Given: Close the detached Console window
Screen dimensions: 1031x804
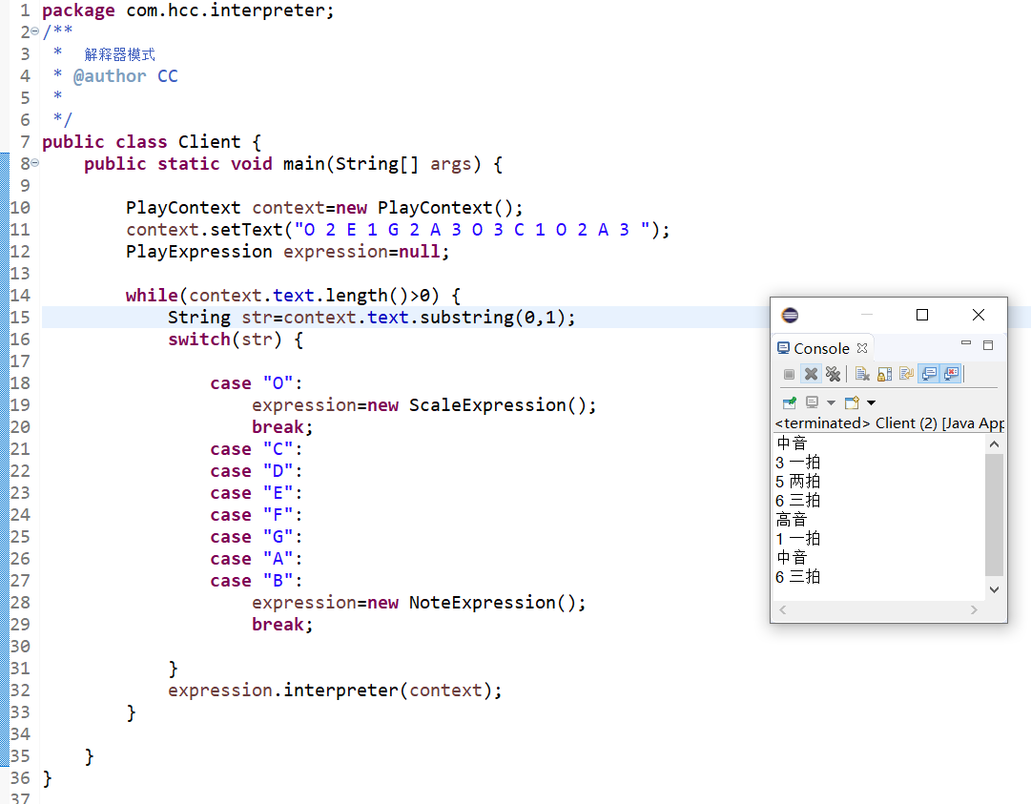Looking at the screenshot, I should tap(979, 315).
